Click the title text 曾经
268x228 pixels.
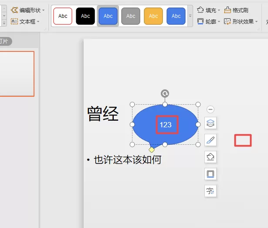point(103,114)
